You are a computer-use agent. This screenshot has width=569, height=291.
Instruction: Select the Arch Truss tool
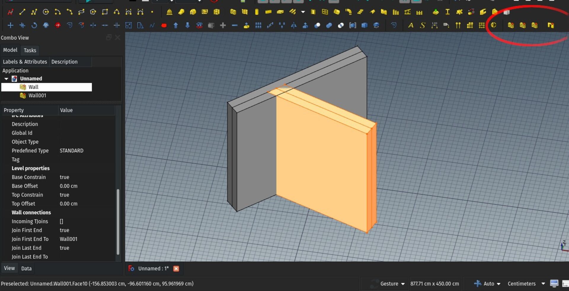[407, 12]
